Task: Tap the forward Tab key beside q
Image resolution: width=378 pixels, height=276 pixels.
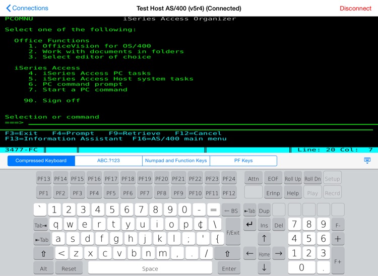Action: tap(41, 225)
